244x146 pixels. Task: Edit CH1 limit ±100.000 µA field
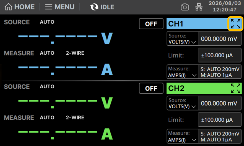coord(220,55)
